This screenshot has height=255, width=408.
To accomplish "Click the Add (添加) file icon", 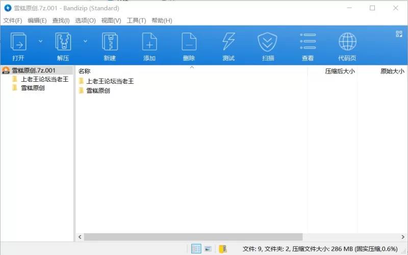I will click(149, 42).
